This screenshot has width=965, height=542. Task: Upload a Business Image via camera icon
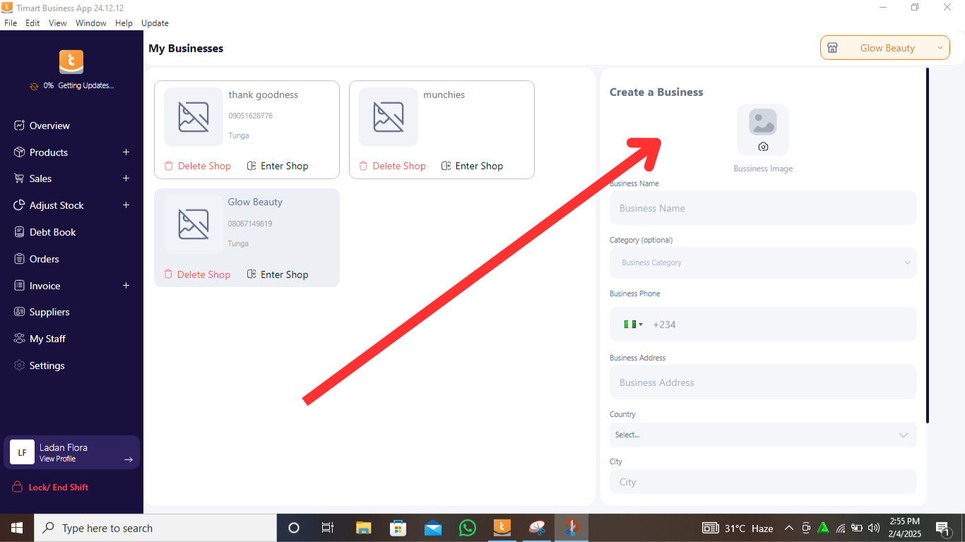coord(763,147)
